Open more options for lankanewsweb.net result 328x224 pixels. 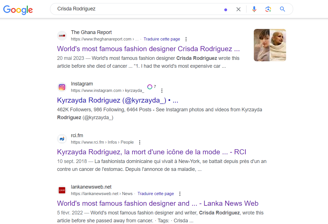(180, 194)
